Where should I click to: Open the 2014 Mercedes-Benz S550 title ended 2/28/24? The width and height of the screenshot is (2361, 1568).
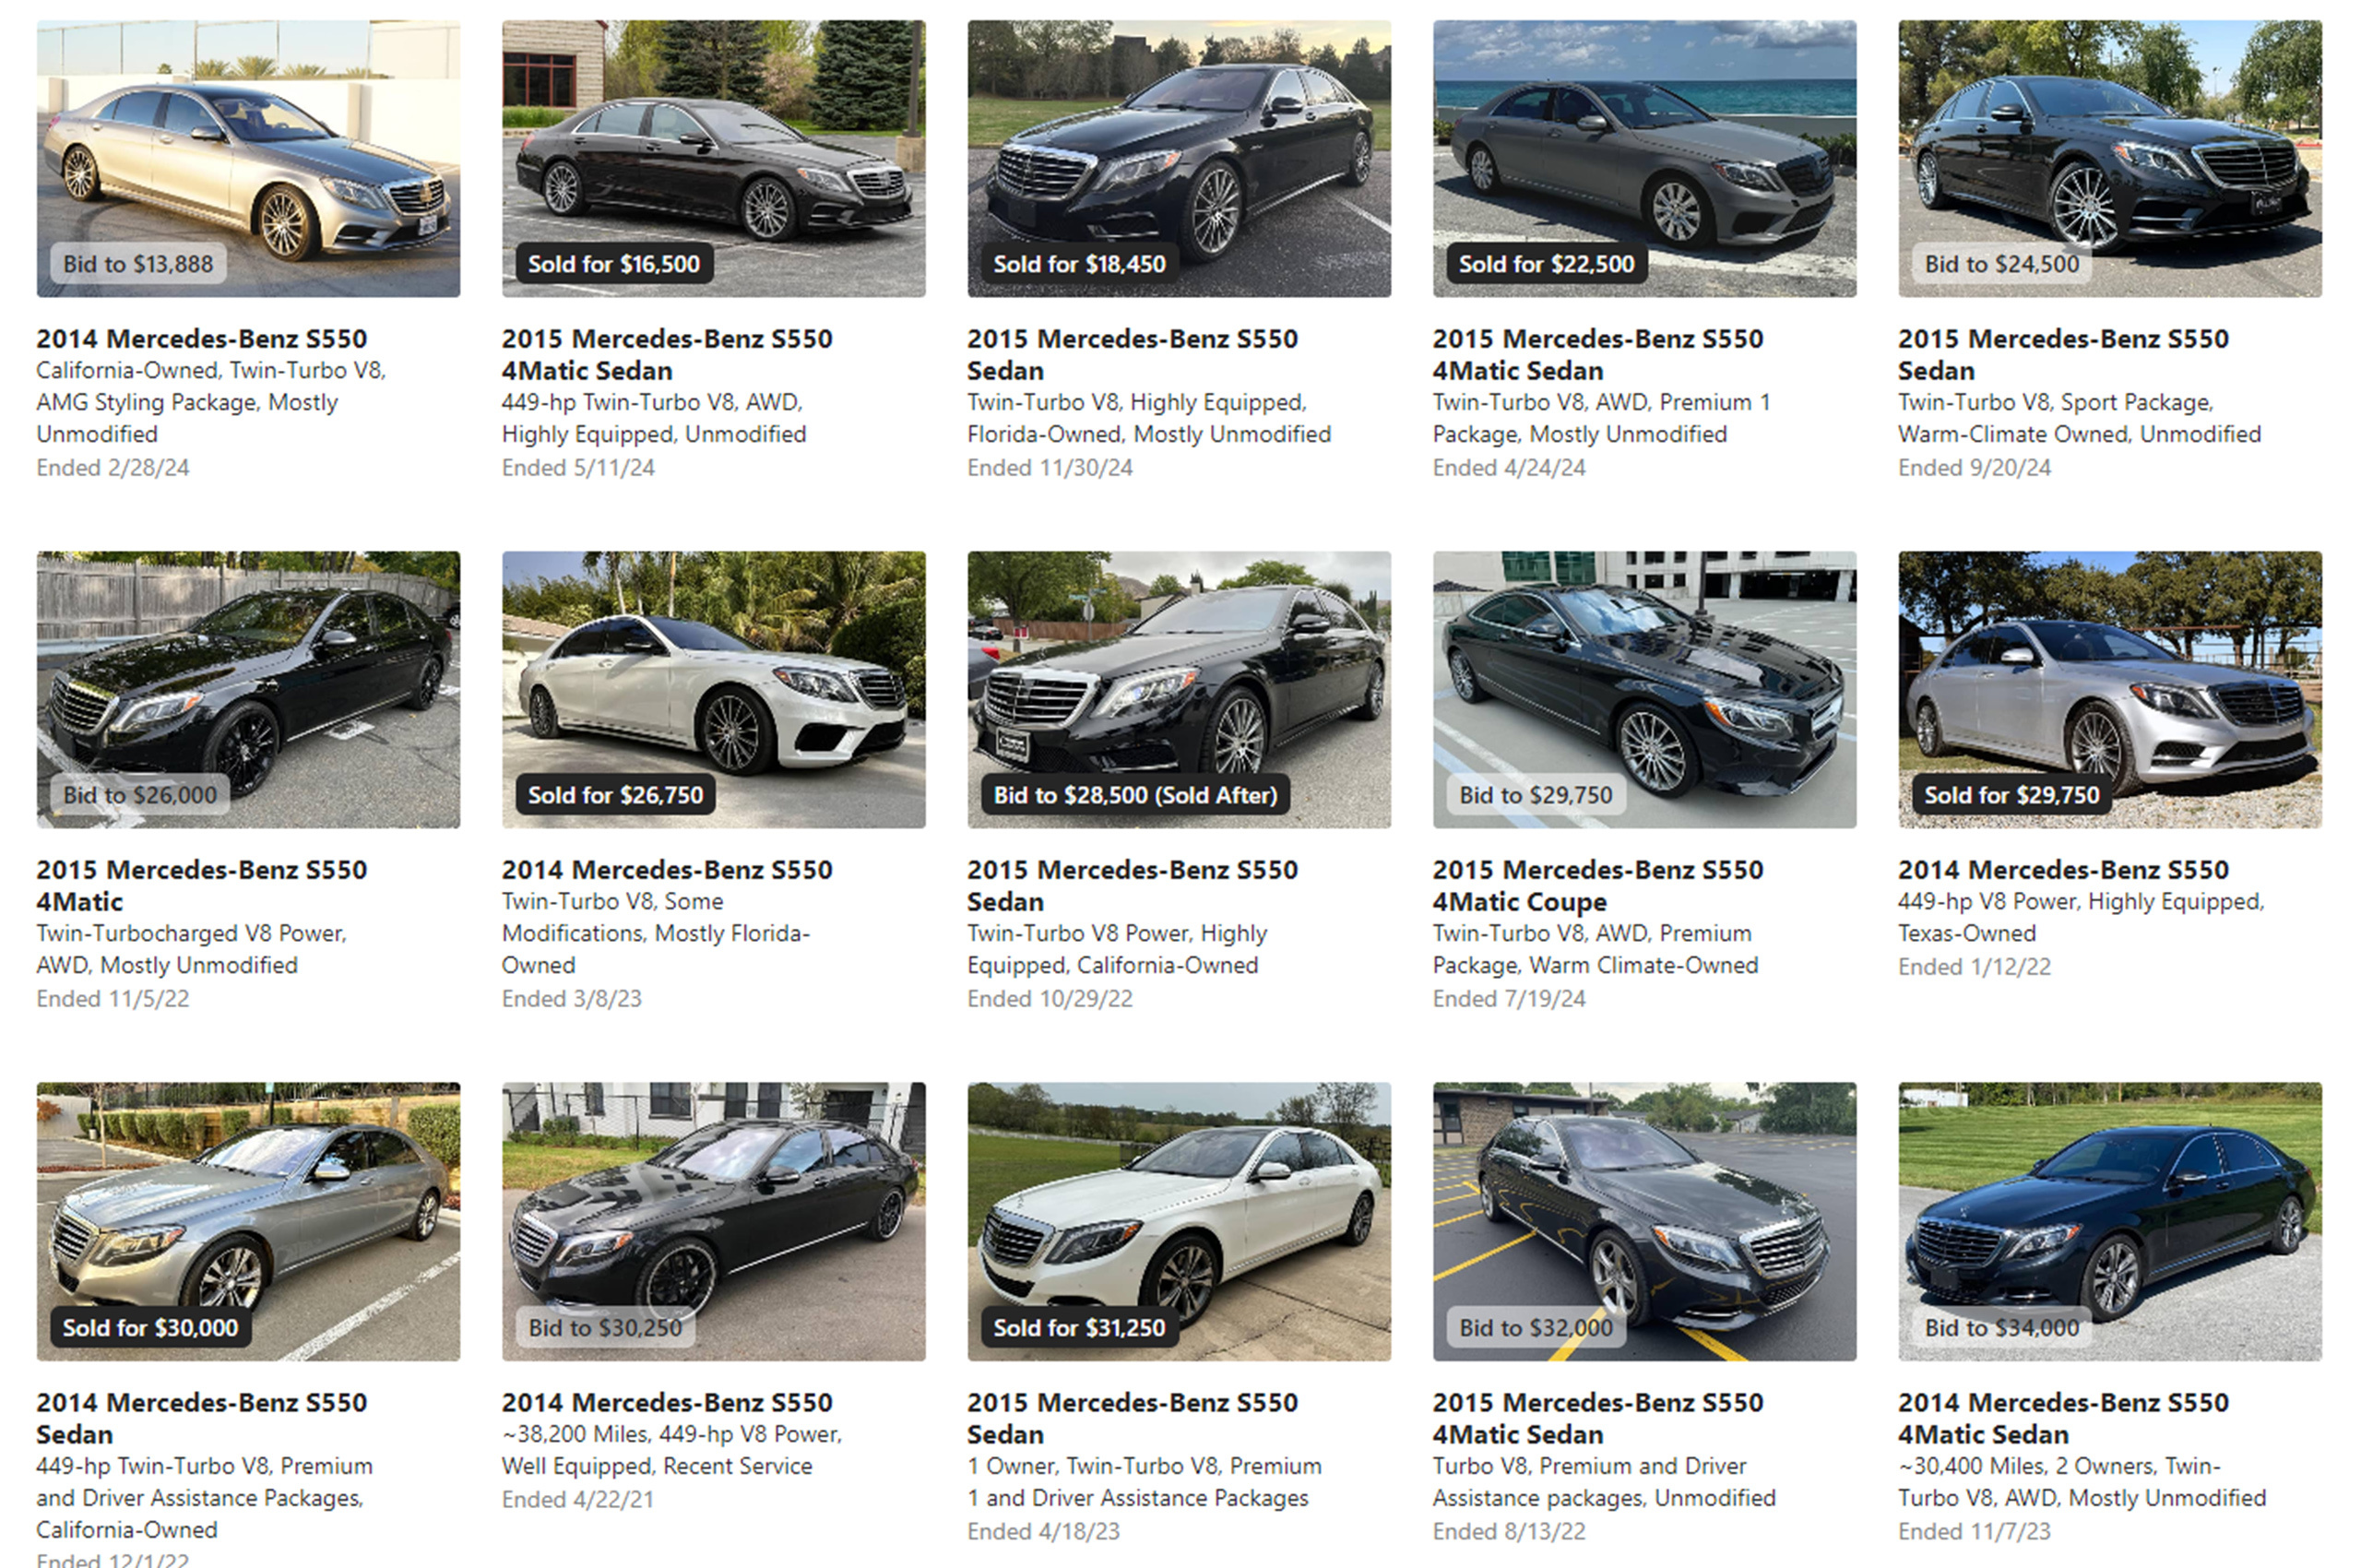pyautogui.click(x=202, y=338)
